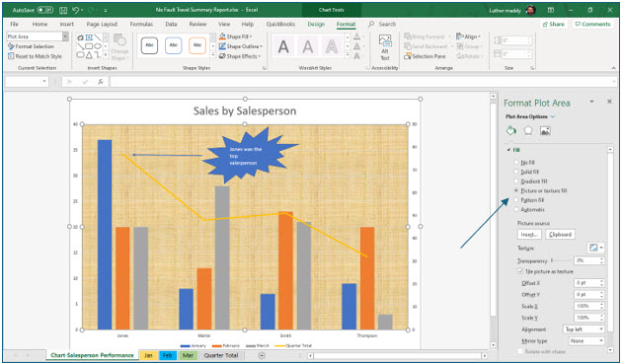The height and width of the screenshot is (363, 622).
Task: Choose the second WordArt style A
Action: click(x=307, y=46)
